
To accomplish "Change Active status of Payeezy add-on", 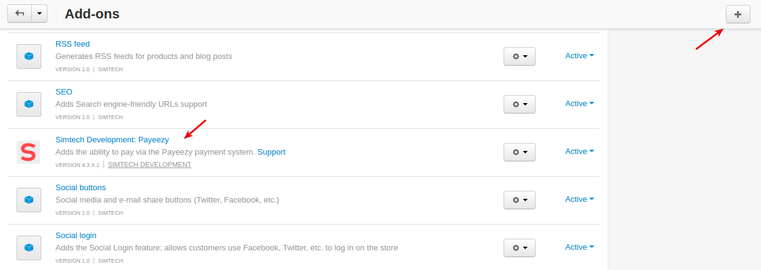I will pyautogui.click(x=579, y=152).
